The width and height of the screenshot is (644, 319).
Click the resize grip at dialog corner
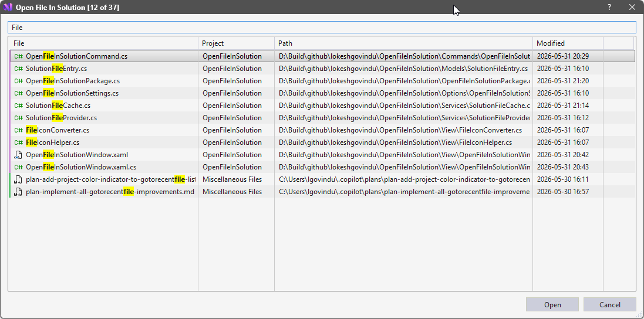point(640,315)
